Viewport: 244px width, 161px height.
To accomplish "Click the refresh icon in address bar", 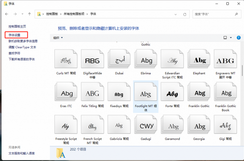I will [x=185, y=14].
